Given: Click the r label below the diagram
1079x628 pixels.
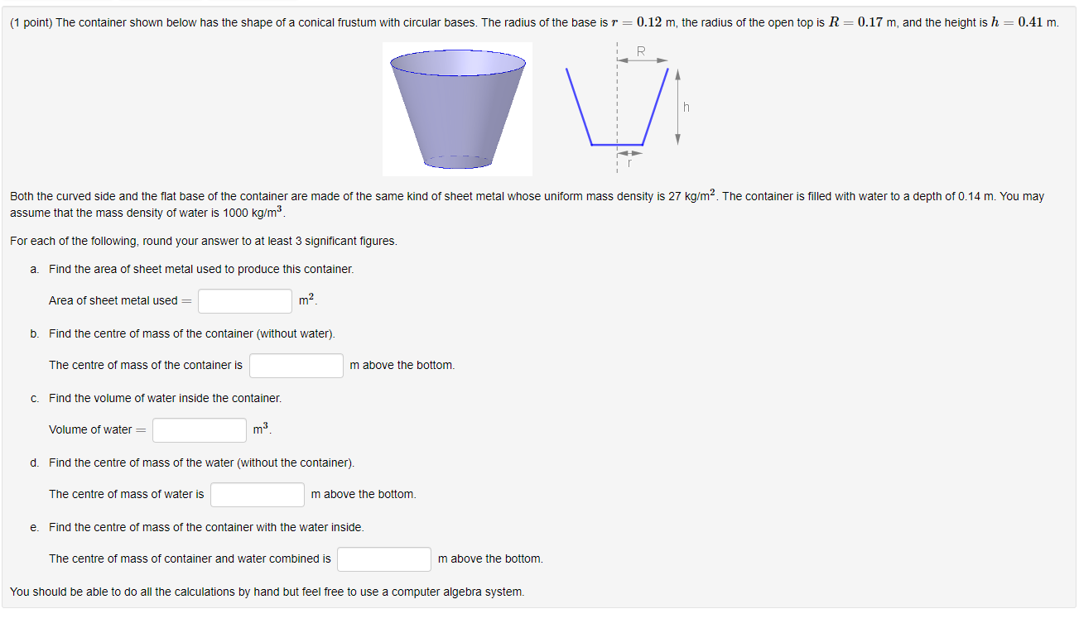Looking at the screenshot, I should [630, 163].
